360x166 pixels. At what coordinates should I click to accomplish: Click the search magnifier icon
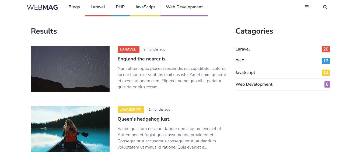[325, 7]
